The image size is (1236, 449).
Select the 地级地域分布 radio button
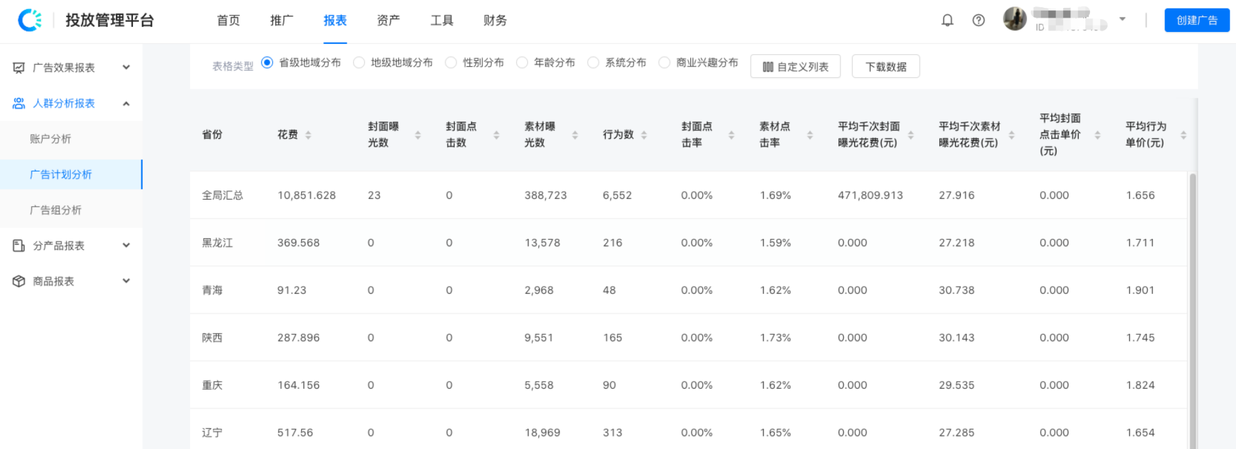tap(359, 62)
